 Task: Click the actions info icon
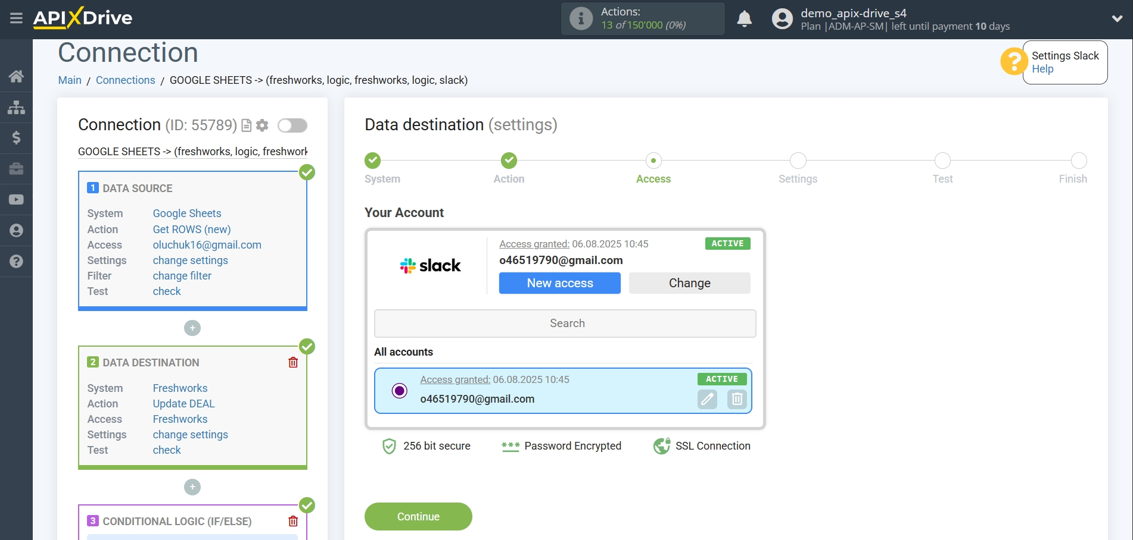pyautogui.click(x=581, y=18)
